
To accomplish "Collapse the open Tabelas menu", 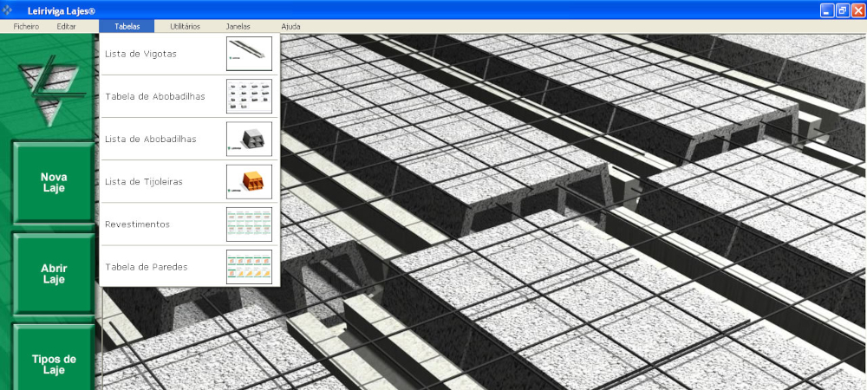I will [127, 27].
